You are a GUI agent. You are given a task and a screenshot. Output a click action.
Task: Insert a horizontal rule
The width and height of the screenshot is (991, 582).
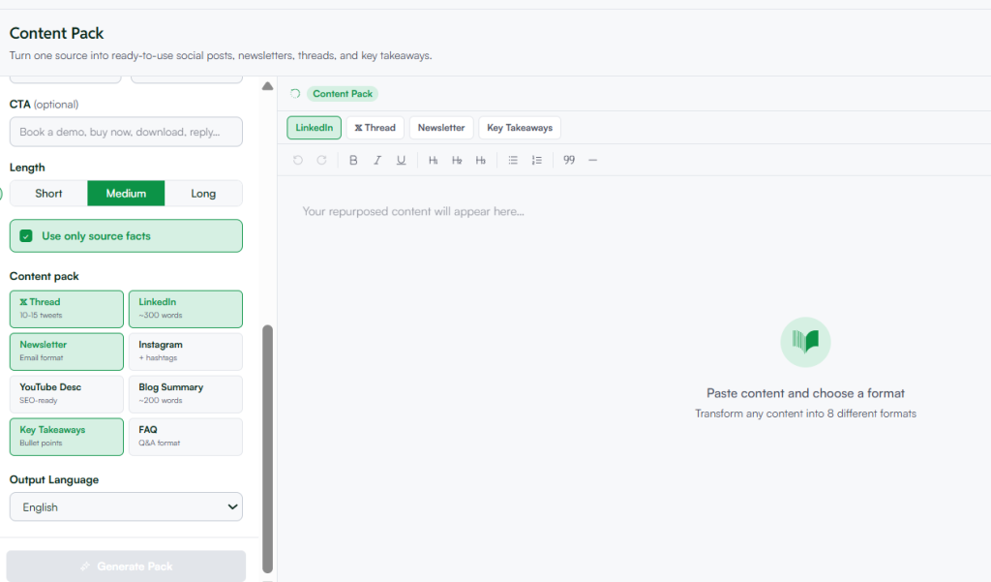click(593, 160)
